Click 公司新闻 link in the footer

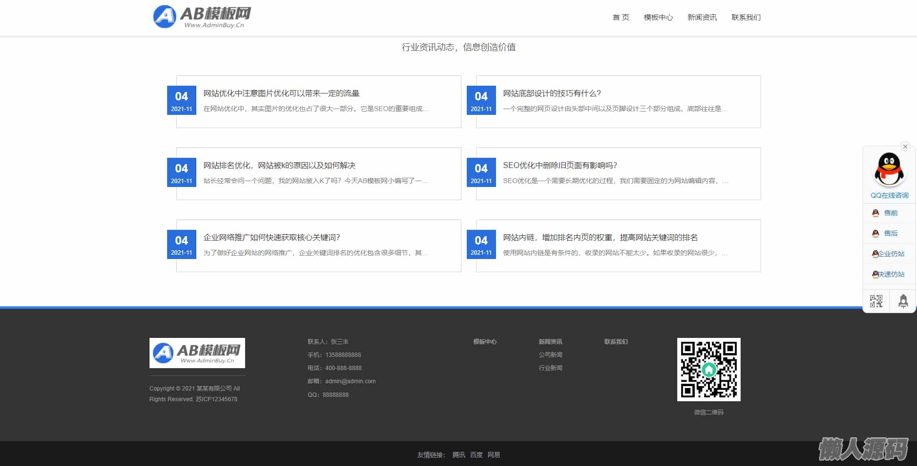click(x=550, y=355)
